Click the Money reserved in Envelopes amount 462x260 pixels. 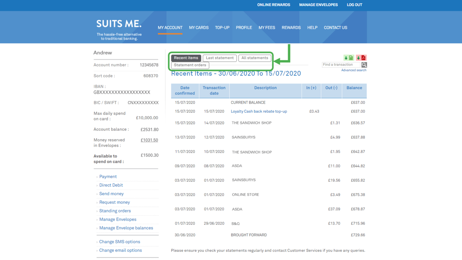click(x=149, y=140)
